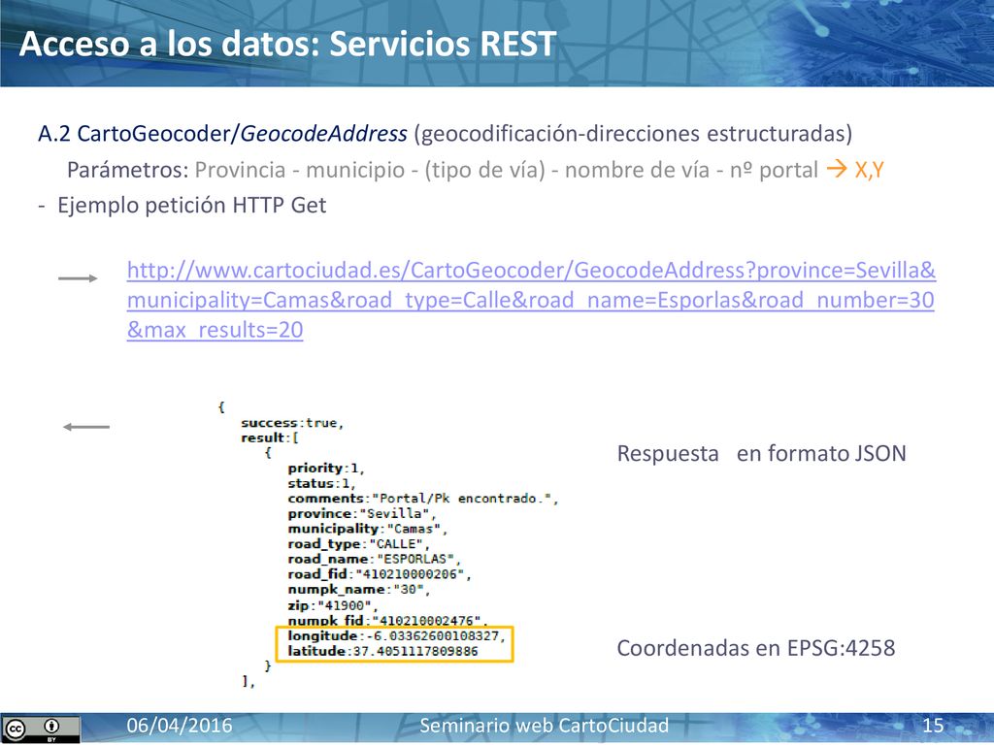Click the road_fid '410210000206' line
994x745 pixels.
pyautogui.click(x=380, y=574)
